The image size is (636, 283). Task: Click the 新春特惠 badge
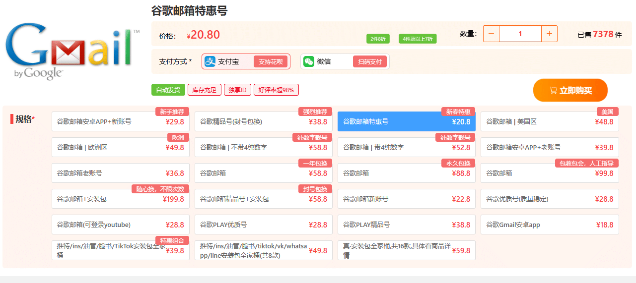tap(458, 112)
